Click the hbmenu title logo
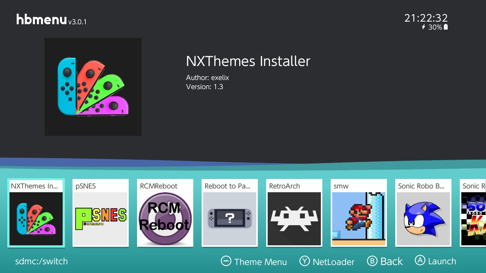 (x=41, y=19)
